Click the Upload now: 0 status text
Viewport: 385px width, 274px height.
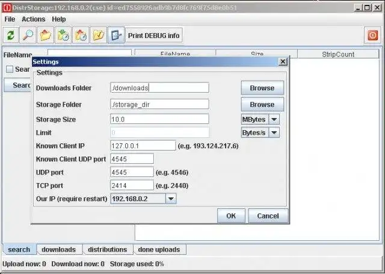(24, 264)
